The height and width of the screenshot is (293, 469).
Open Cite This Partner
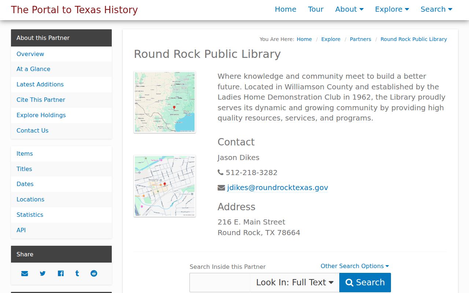click(x=61, y=100)
